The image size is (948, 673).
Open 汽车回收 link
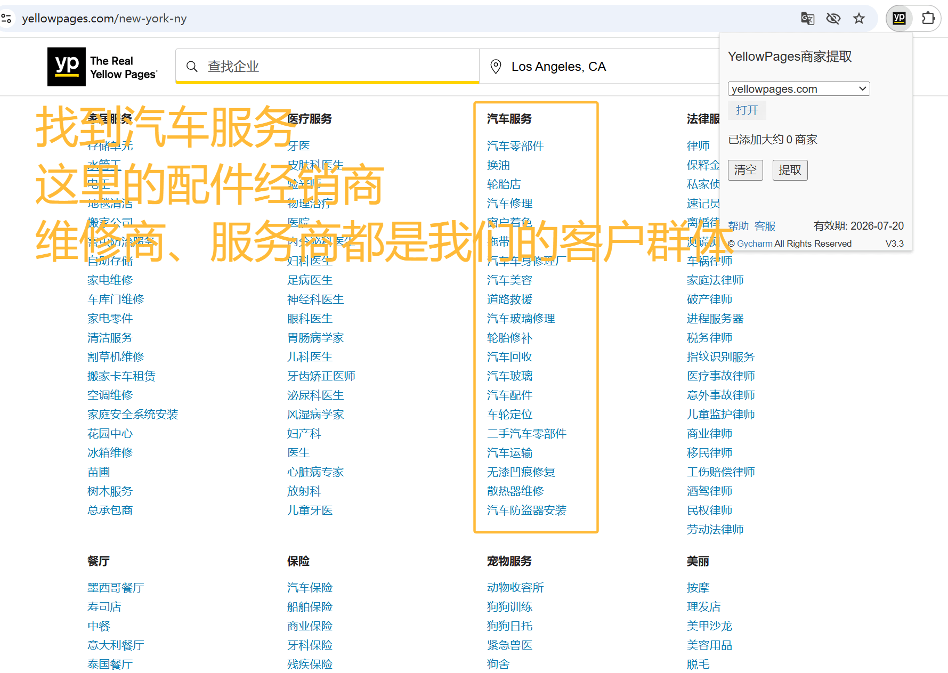click(x=510, y=357)
